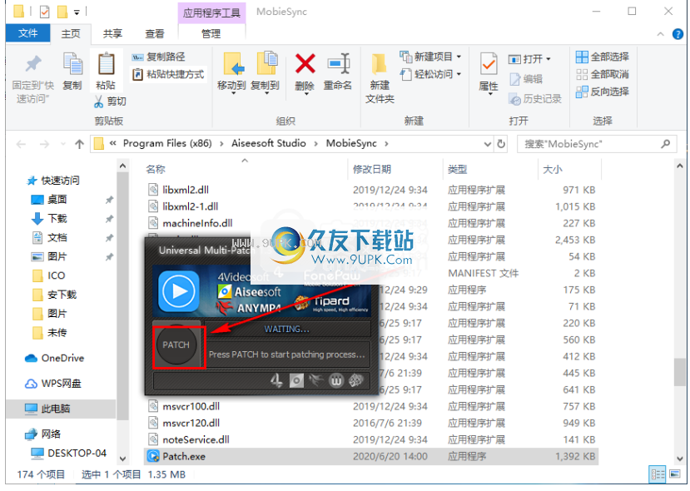The height and width of the screenshot is (491, 690).
Task: Collapse the ribbon with chevron arrow
Action: 660,34
